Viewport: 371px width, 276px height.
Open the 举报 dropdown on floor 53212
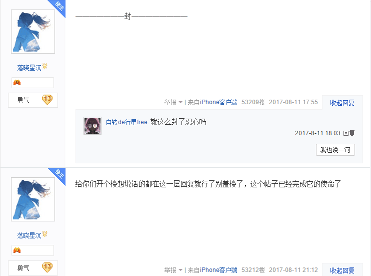(x=173, y=270)
